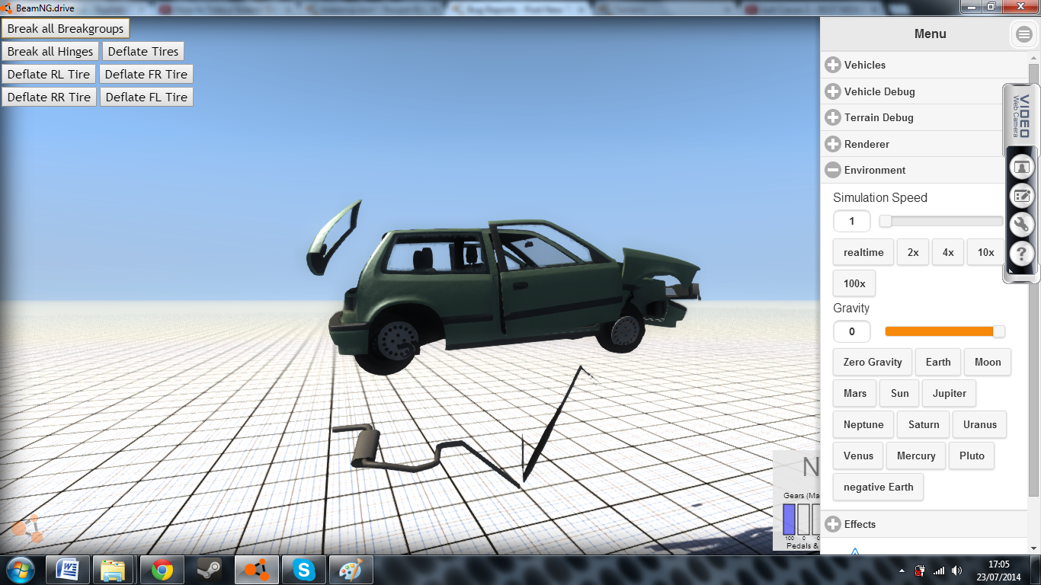Click the Simulation Speed value field
The height and width of the screenshot is (585, 1041).
[x=852, y=222]
